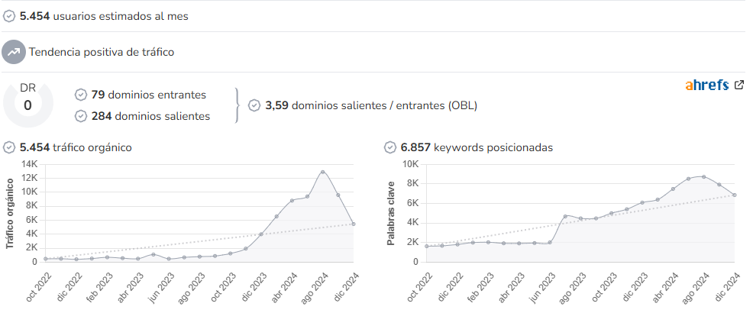Click check icon beside usuarios estimados al mes
This screenshot has width=753, height=313.
click(9, 16)
